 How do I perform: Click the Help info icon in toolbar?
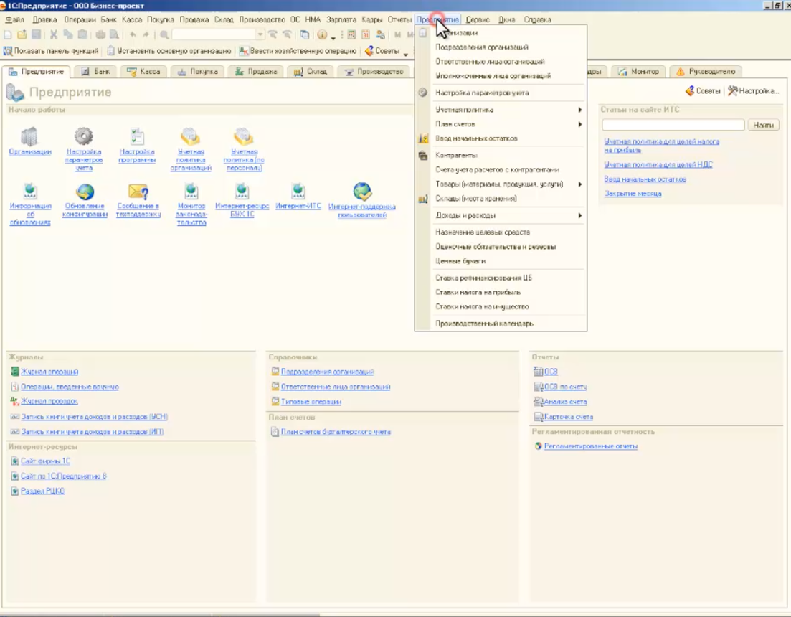click(x=322, y=35)
